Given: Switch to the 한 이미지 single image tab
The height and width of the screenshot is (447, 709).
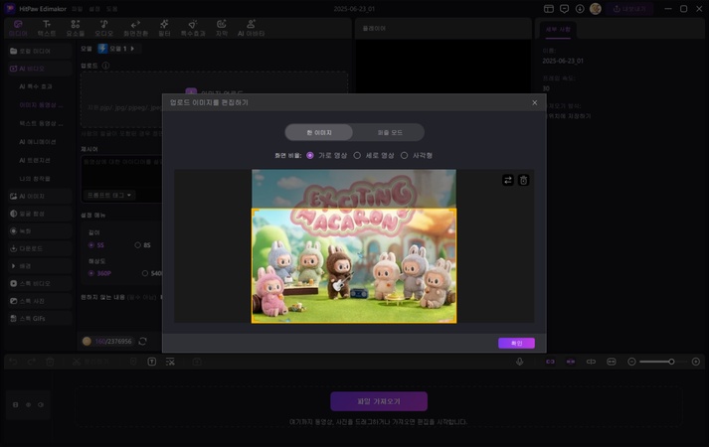Looking at the screenshot, I should [319, 132].
